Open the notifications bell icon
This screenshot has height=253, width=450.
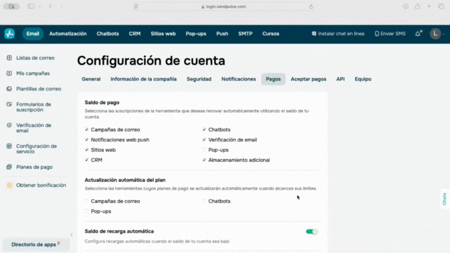click(418, 34)
